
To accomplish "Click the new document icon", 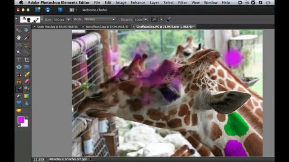I will point(37,10).
